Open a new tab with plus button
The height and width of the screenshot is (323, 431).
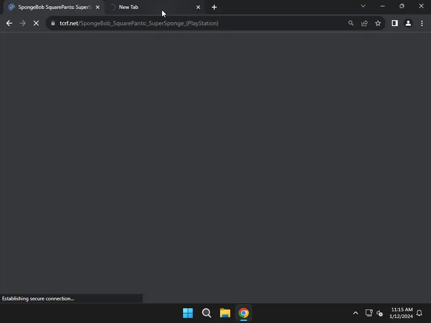tap(214, 7)
